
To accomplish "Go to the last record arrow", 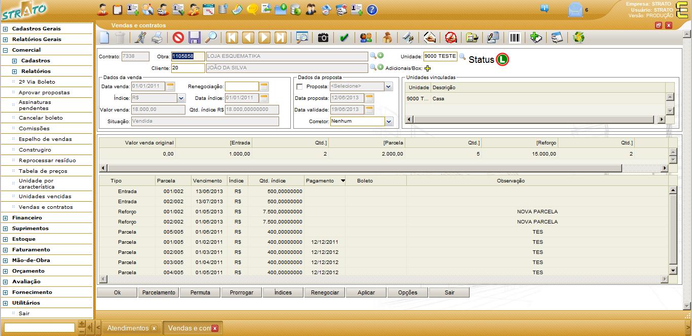I will (281, 38).
